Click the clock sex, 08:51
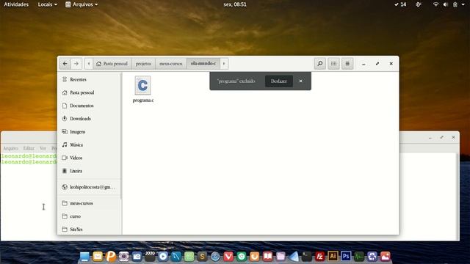This screenshot has width=470, height=264. coord(235,4)
